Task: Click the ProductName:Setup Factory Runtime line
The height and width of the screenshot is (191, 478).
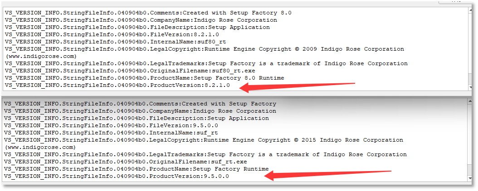Action: (137, 169)
